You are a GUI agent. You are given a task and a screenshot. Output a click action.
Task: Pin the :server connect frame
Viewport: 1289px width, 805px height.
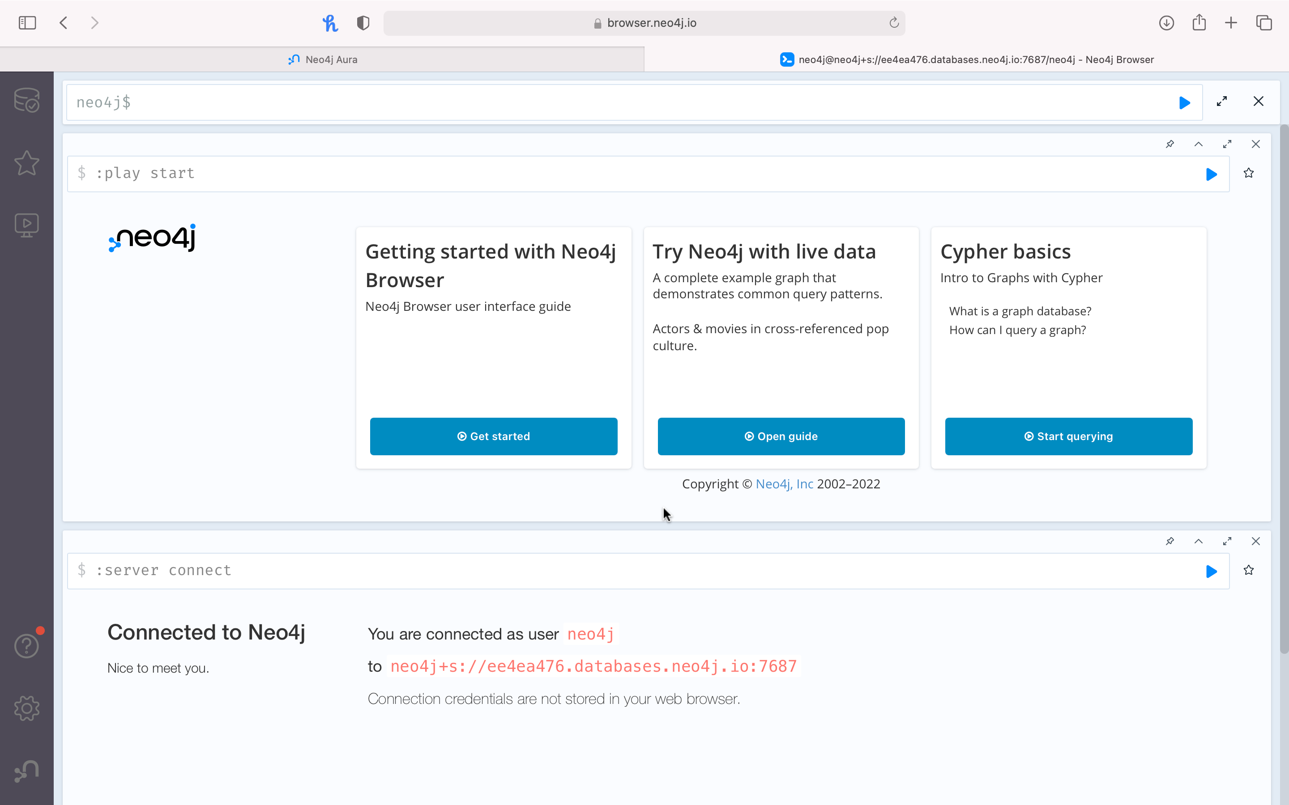click(x=1169, y=541)
